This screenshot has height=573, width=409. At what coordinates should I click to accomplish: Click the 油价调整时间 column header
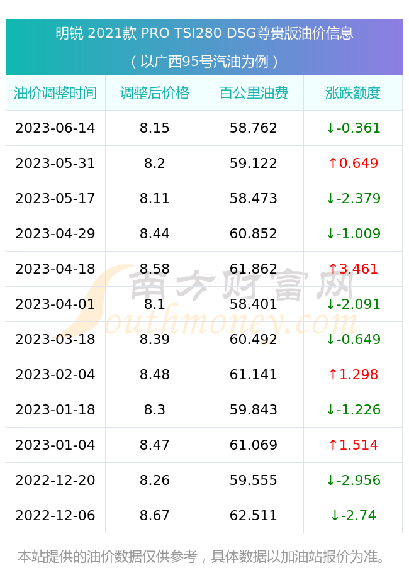55,93
